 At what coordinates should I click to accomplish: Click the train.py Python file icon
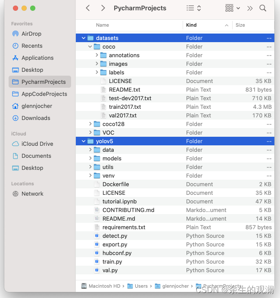(97, 261)
